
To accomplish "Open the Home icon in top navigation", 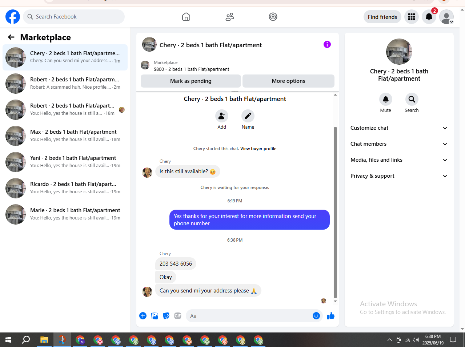I will (186, 17).
